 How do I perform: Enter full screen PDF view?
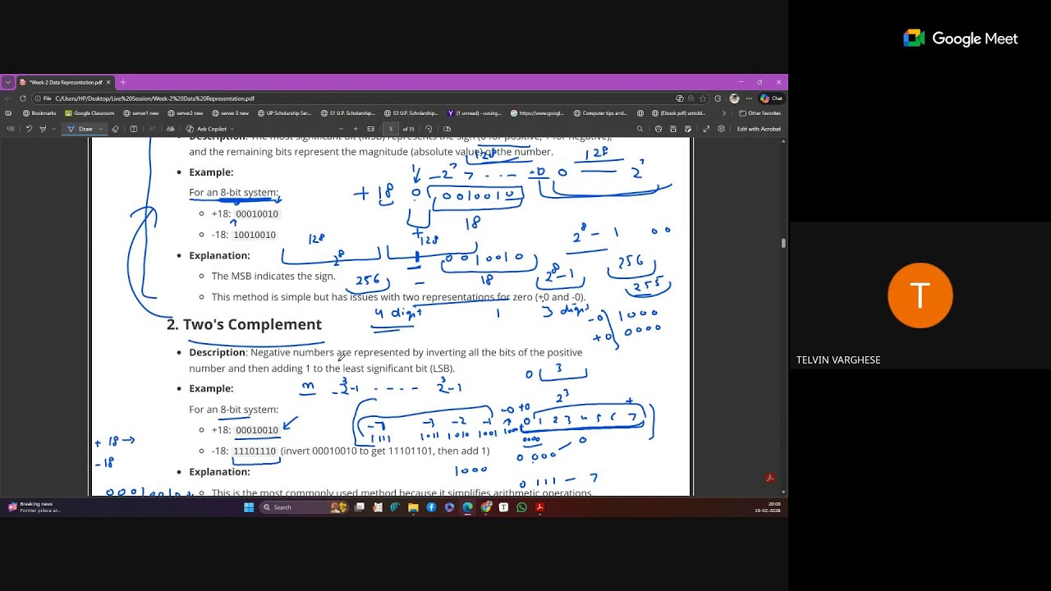click(706, 129)
